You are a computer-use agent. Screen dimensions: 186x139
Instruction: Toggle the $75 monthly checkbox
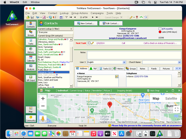pyautogui.click(x=160, y=29)
